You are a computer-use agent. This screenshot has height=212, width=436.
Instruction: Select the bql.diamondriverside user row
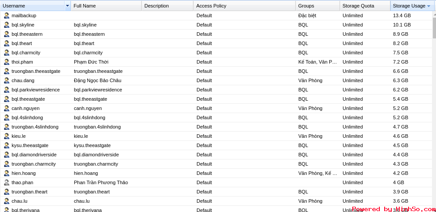tap(216, 155)
